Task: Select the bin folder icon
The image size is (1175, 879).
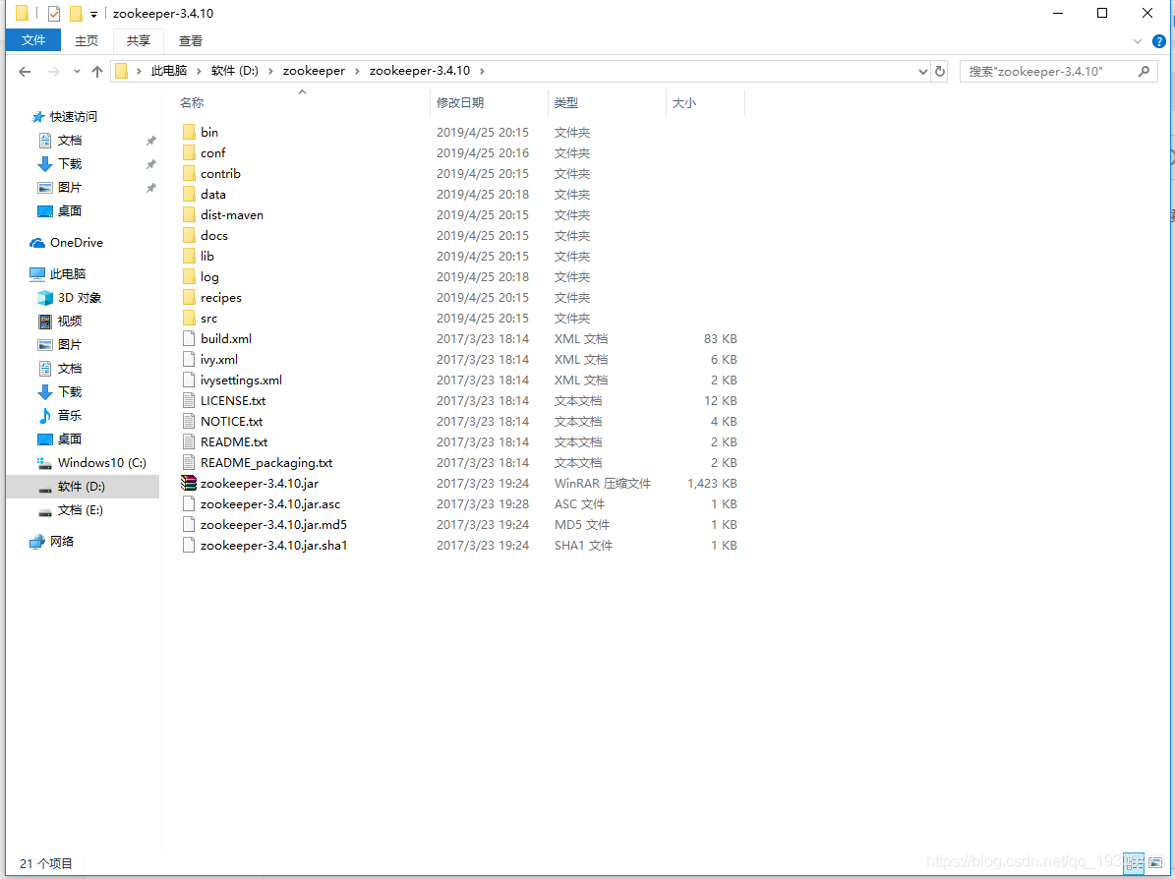Action: [189, 132]
